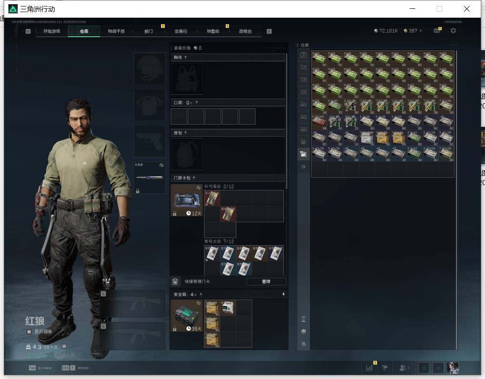Screen dimensions: 485x379
Task: Swap the equipped knife using arrows icon
Action: pos(162,165)
